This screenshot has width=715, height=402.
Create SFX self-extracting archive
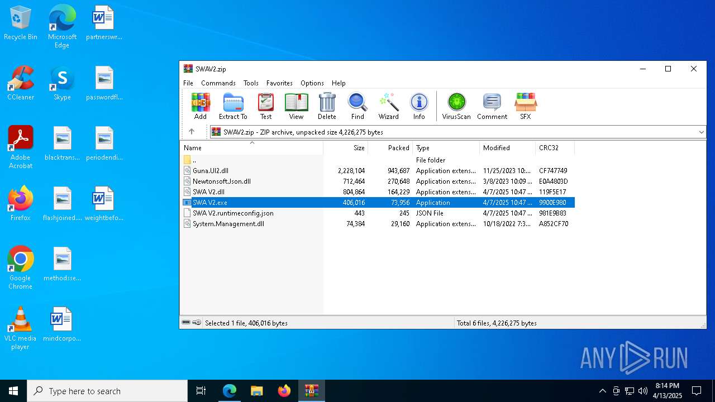click(526, 107)
